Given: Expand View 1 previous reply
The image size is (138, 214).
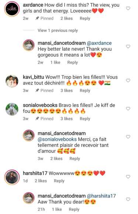Looking at the screenshot, I should pos(58,30).
